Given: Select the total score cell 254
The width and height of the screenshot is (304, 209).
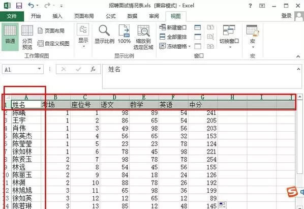Looking at the screenshot, I should [x=203, y=159].
